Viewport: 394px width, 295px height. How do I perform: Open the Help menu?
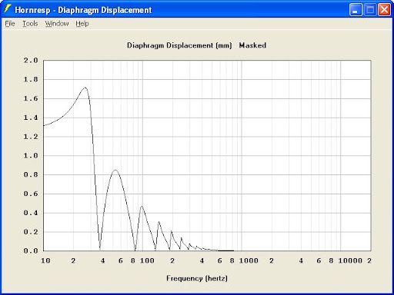(x=82, y=24)
